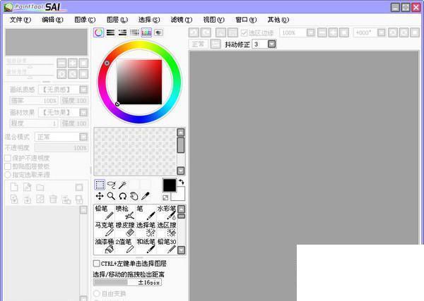This screenshot has width=424, height=301.
Task: Open the 100% zoom level dropdown
Action: [x=311, y=32]
